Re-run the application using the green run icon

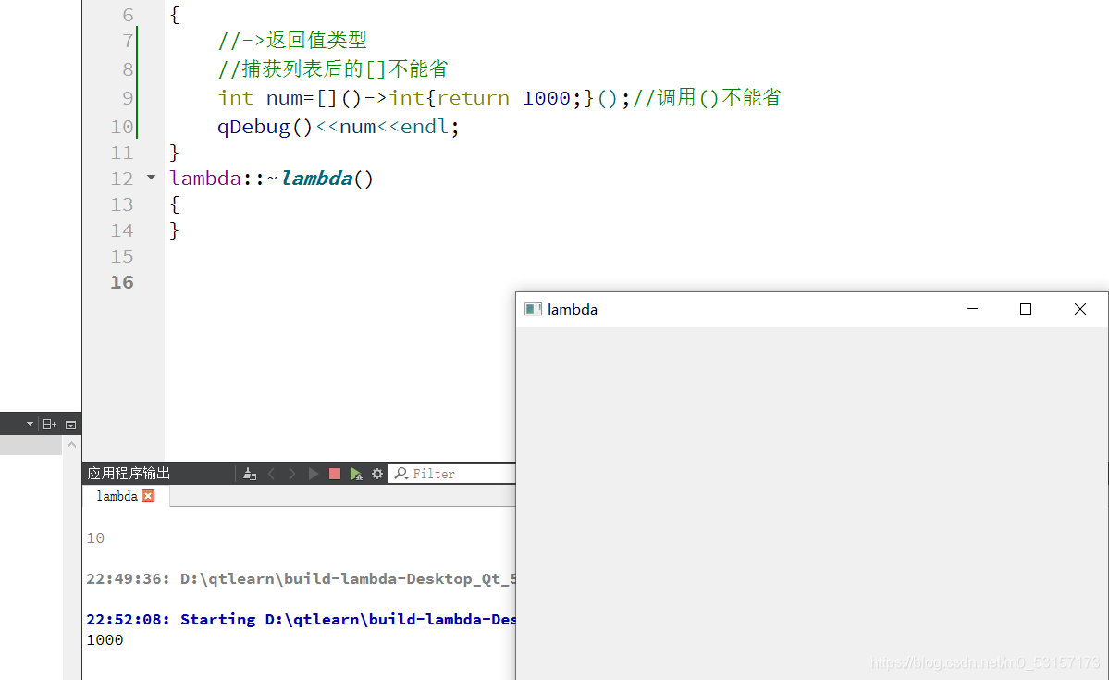pos(357,473)
